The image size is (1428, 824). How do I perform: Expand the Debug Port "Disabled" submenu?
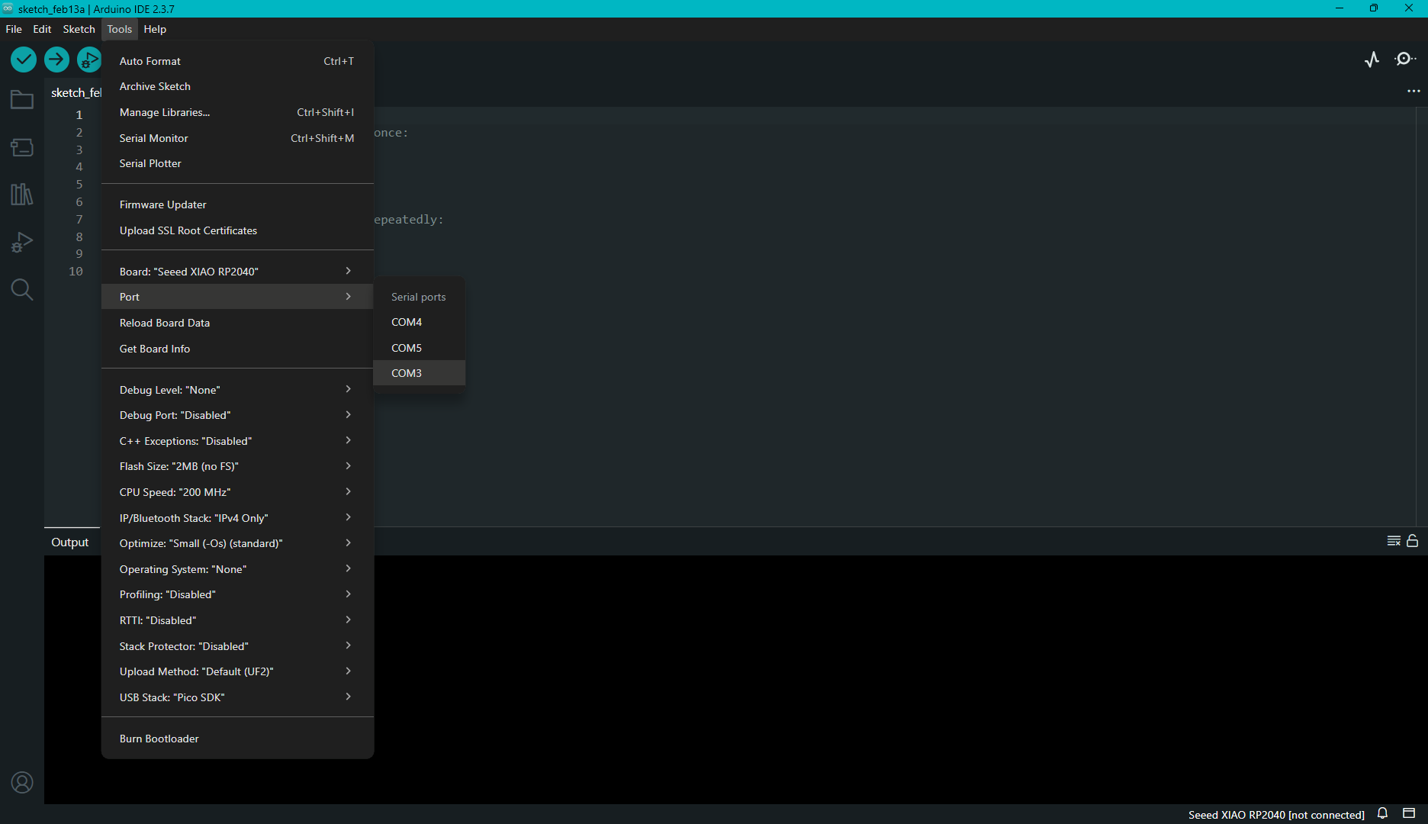[x=237, y=415]
